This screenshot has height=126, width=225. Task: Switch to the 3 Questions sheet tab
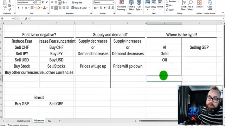coord(39,120)
